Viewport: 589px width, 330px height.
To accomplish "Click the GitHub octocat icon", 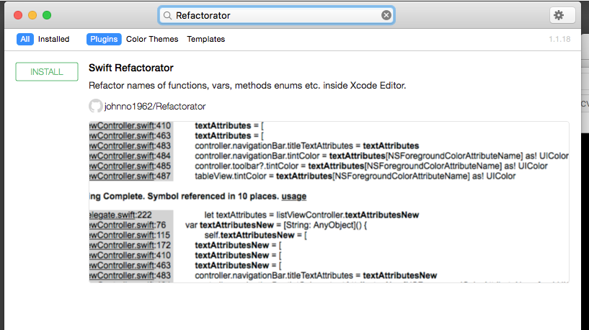I will click(x=95, y=106).
